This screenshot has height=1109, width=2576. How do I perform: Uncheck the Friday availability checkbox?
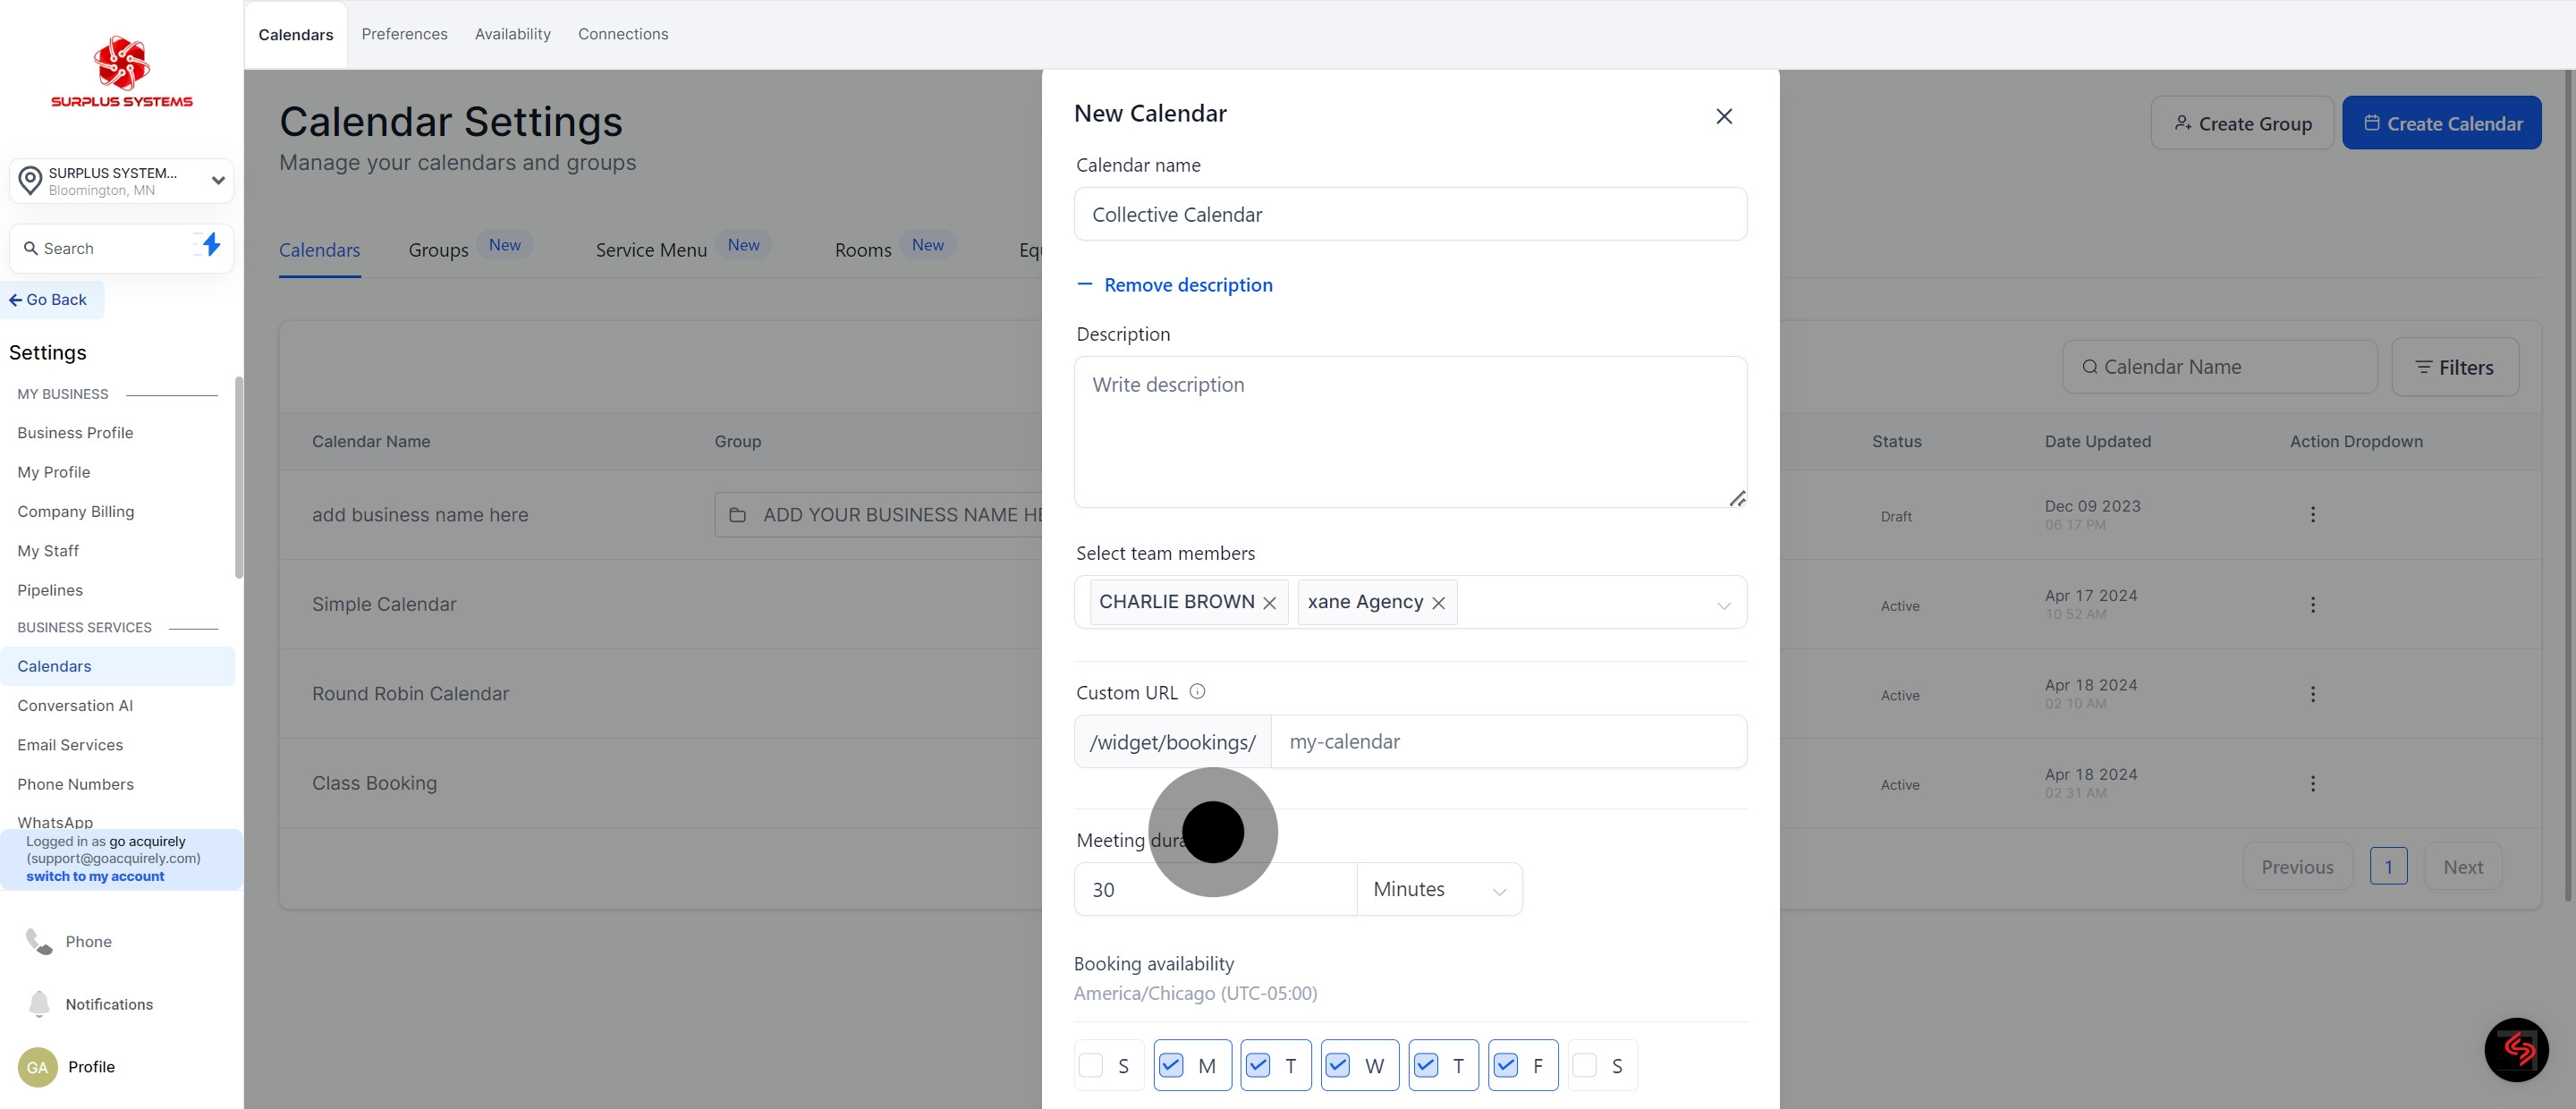1505,1065
